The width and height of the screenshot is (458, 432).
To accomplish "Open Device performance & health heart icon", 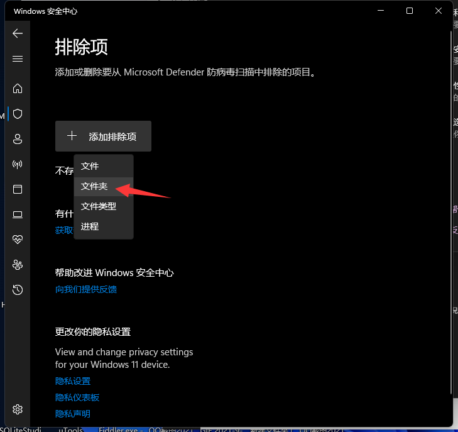I will point(18,240).
